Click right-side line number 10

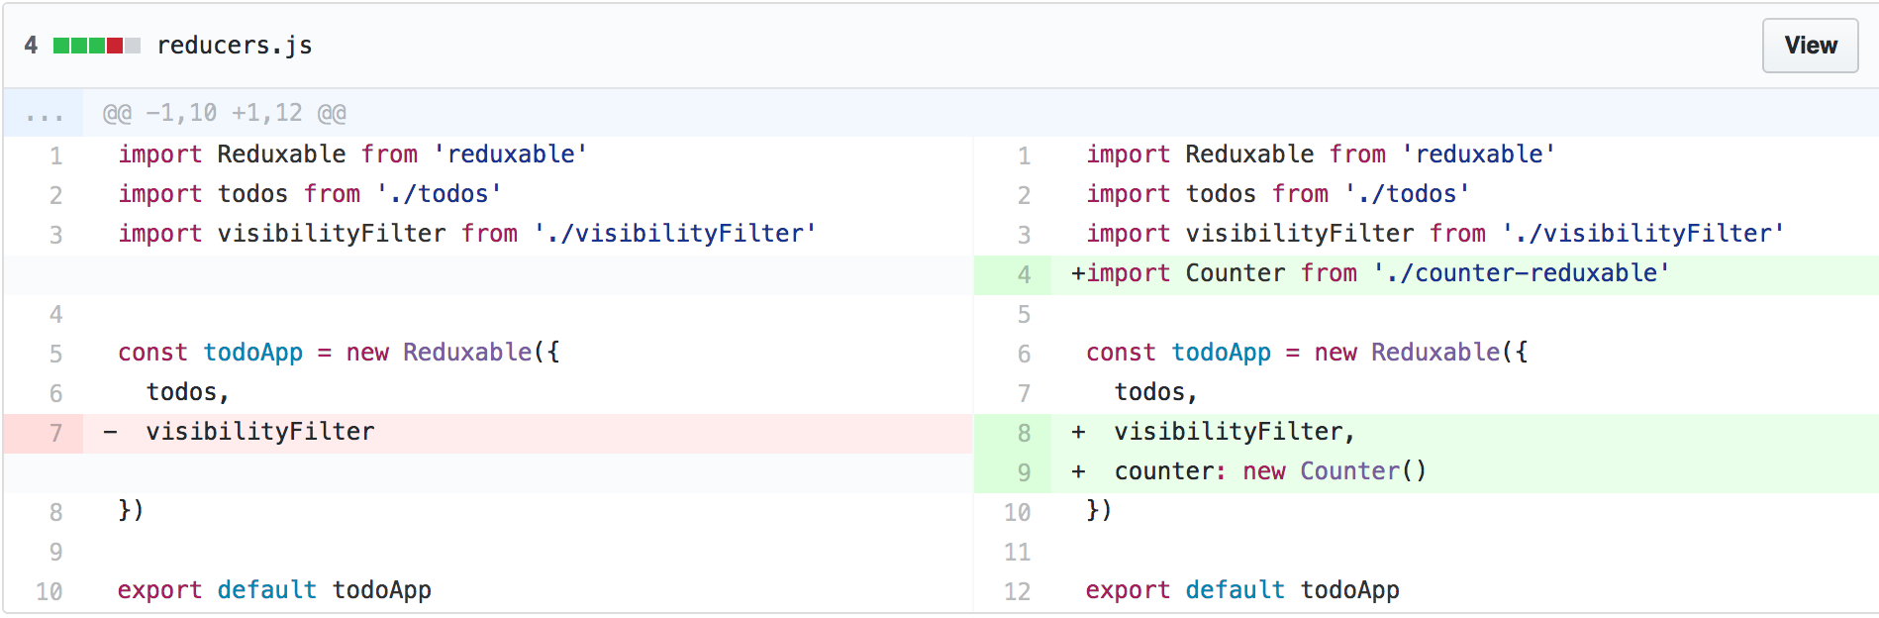pos(1018,513)
